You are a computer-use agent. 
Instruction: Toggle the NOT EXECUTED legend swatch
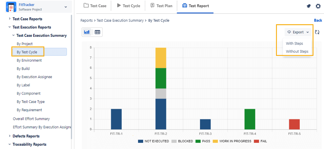[140, 141]
